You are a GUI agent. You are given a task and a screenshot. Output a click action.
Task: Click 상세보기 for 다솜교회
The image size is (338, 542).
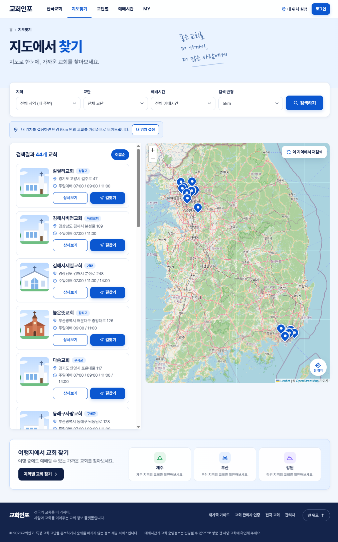point(70,393)
